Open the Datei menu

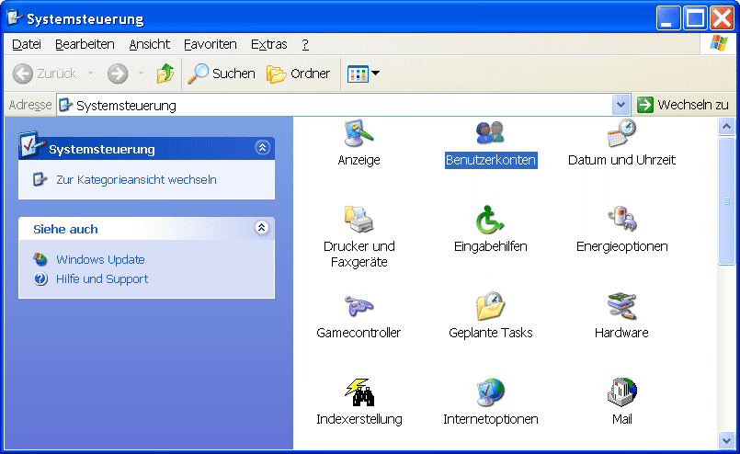coord(27,44)
